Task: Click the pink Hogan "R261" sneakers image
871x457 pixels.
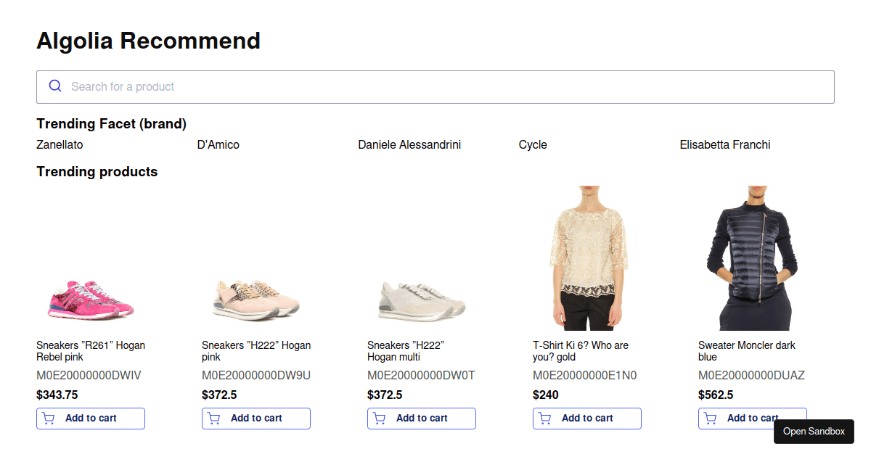Action: click(x=90, y=297)
